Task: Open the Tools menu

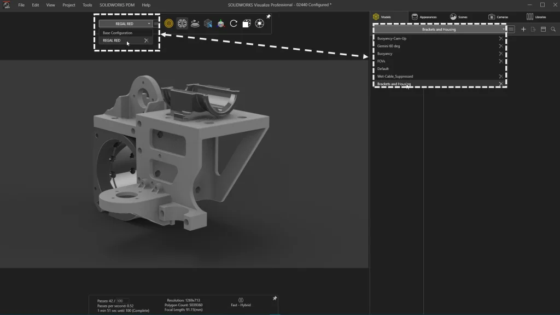Action: coord(87,5)
